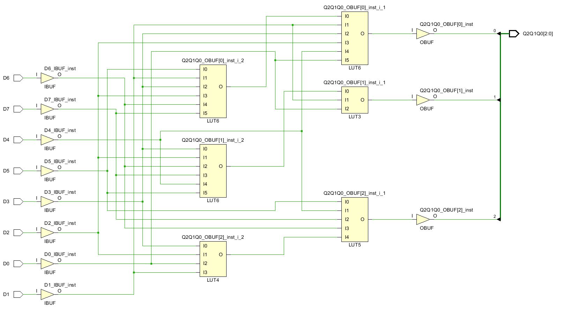Click the D6 input port symbol
This screenshot has height=310, width=562.
point(18,78)
